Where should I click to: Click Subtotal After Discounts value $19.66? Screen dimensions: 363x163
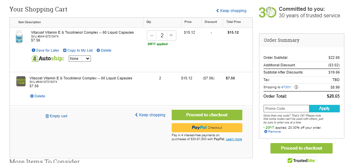coord(334,73)
